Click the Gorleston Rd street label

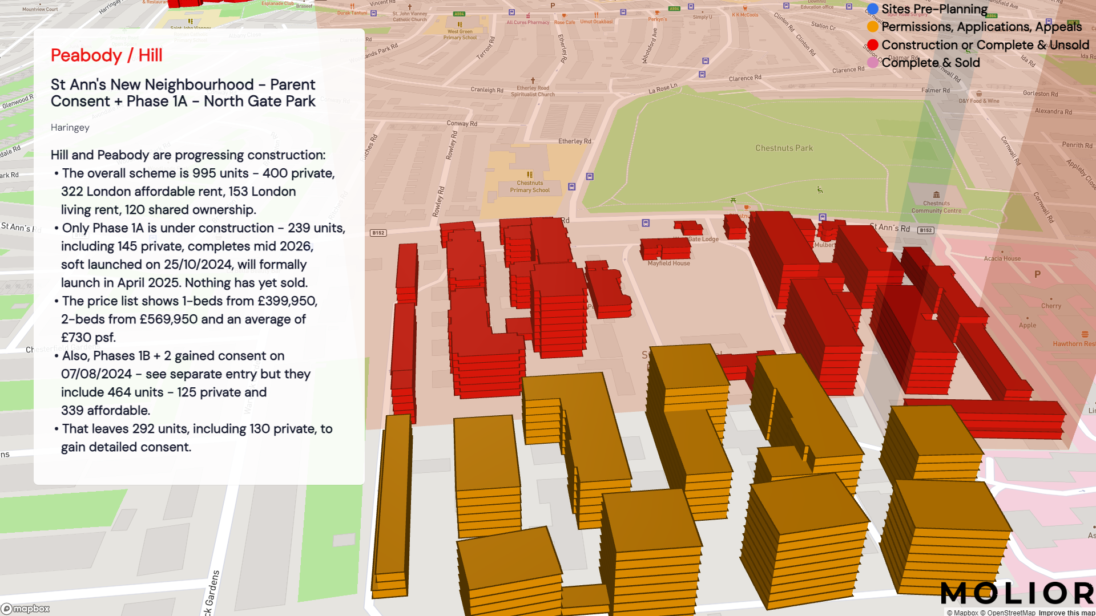[1040, 94]
